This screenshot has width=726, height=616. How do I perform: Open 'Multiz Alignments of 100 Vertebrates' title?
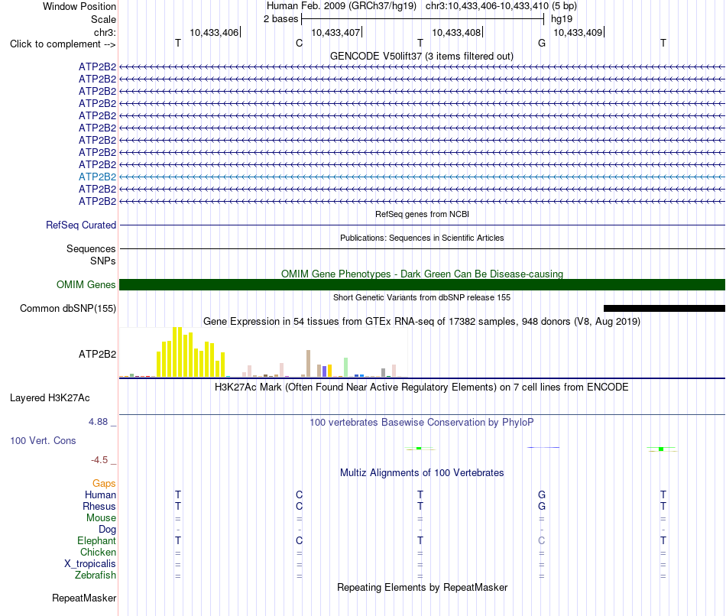[x=422, y=473]
